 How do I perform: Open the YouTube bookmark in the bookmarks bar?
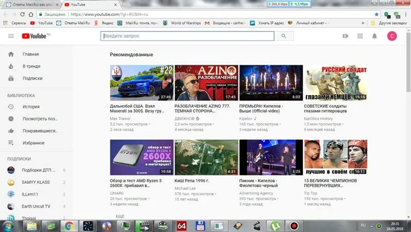(42, 23)
